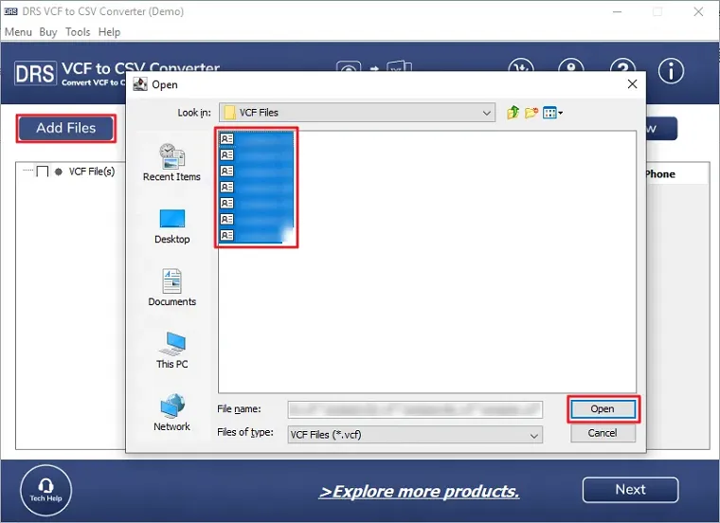Click the Open button in dialog

603,409
